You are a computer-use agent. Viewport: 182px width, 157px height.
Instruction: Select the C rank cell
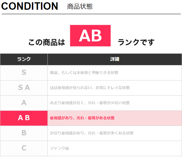(24, 148)
